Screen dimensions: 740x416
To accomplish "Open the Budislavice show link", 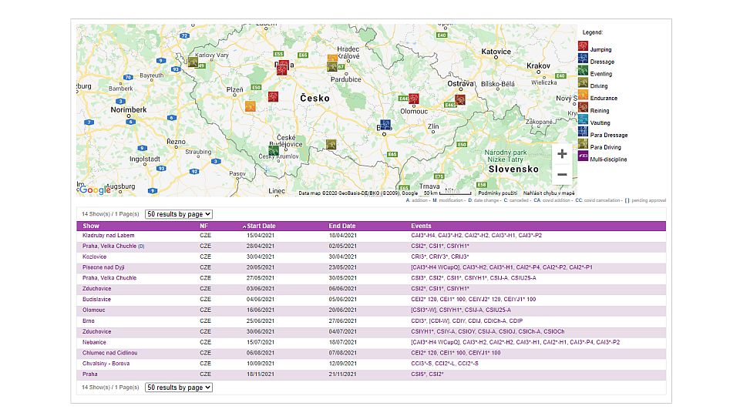I will click(97, 300).
